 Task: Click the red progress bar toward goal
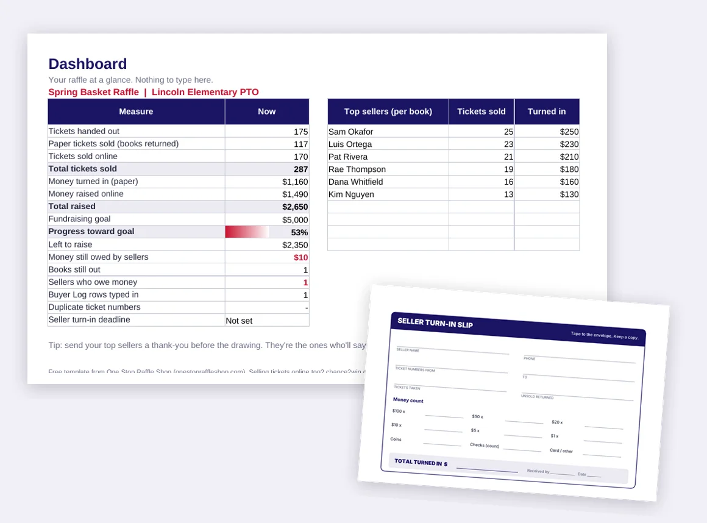click(247, 232)
